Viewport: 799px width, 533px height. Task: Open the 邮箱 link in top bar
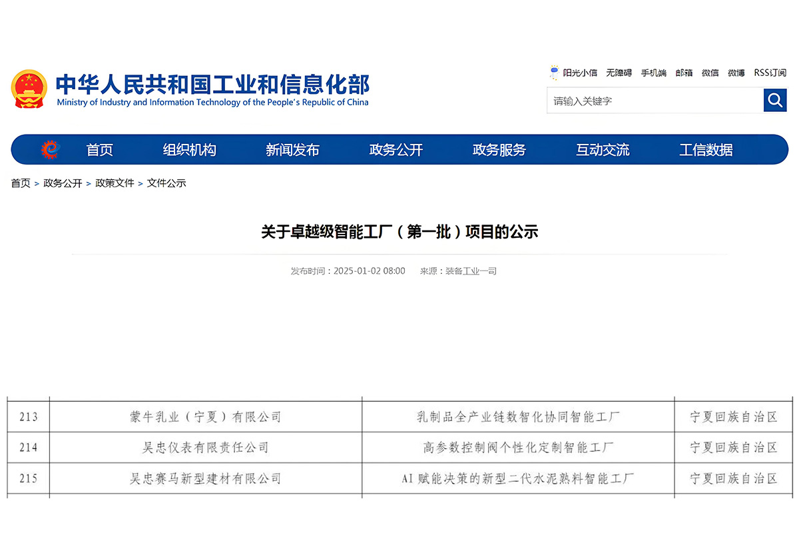[x=684, y=73]
